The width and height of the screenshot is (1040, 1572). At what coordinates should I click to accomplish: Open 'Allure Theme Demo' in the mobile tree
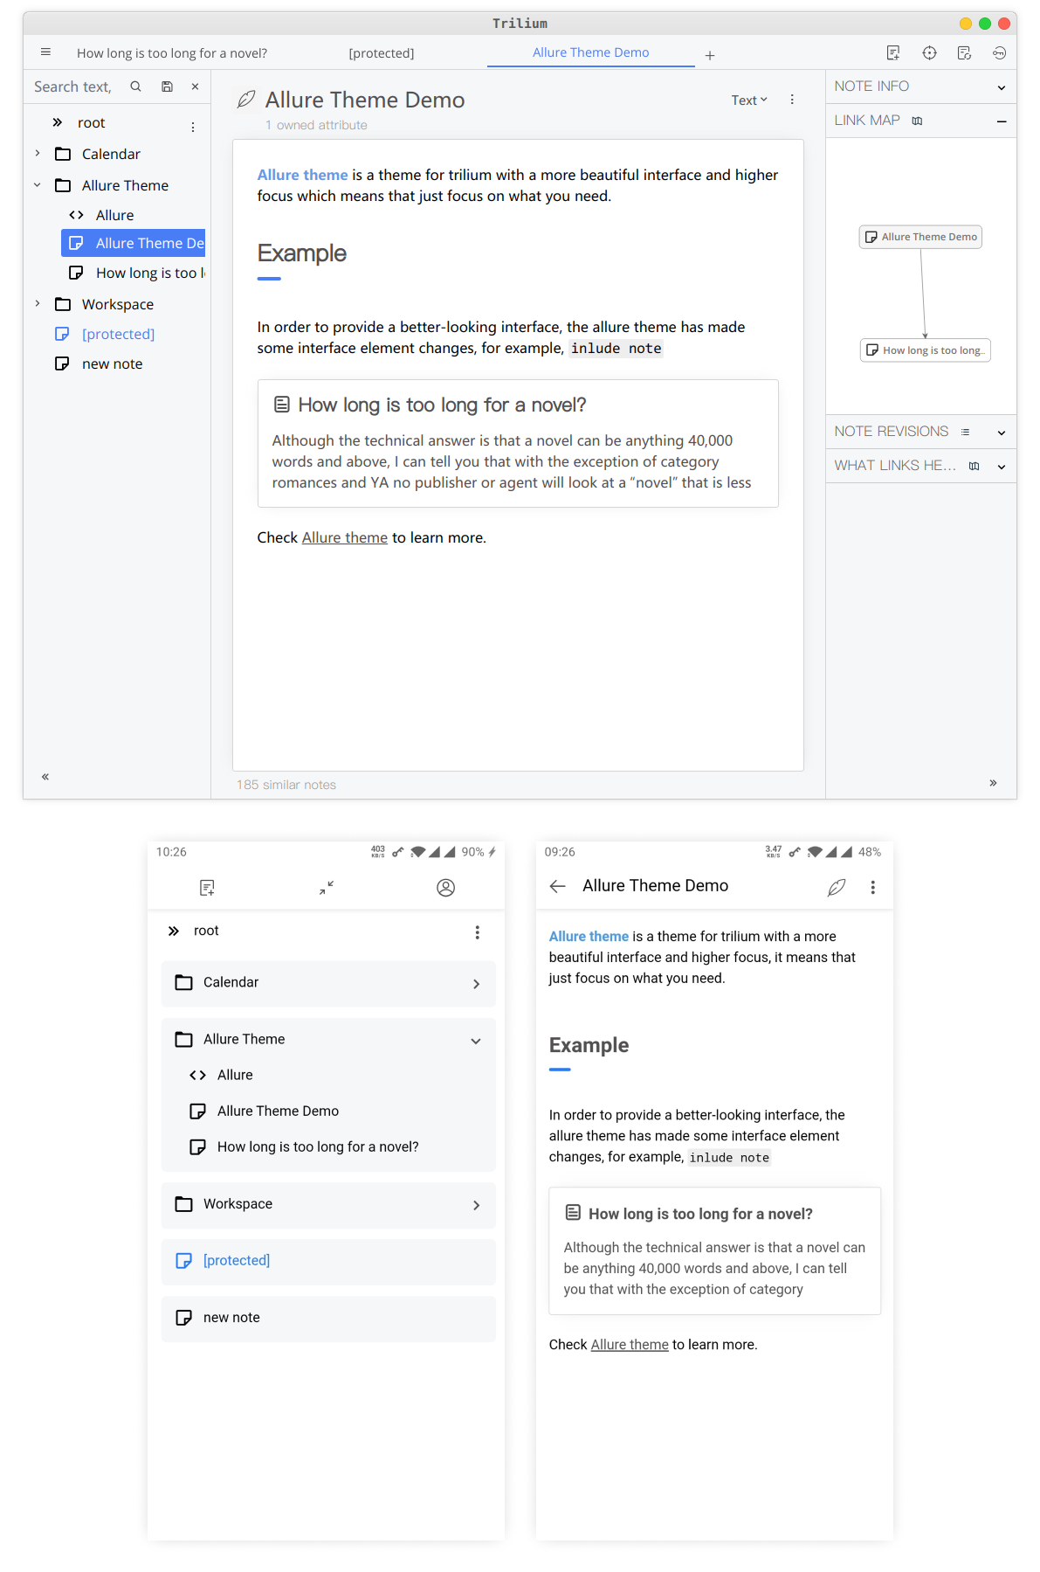[278, 1111]
